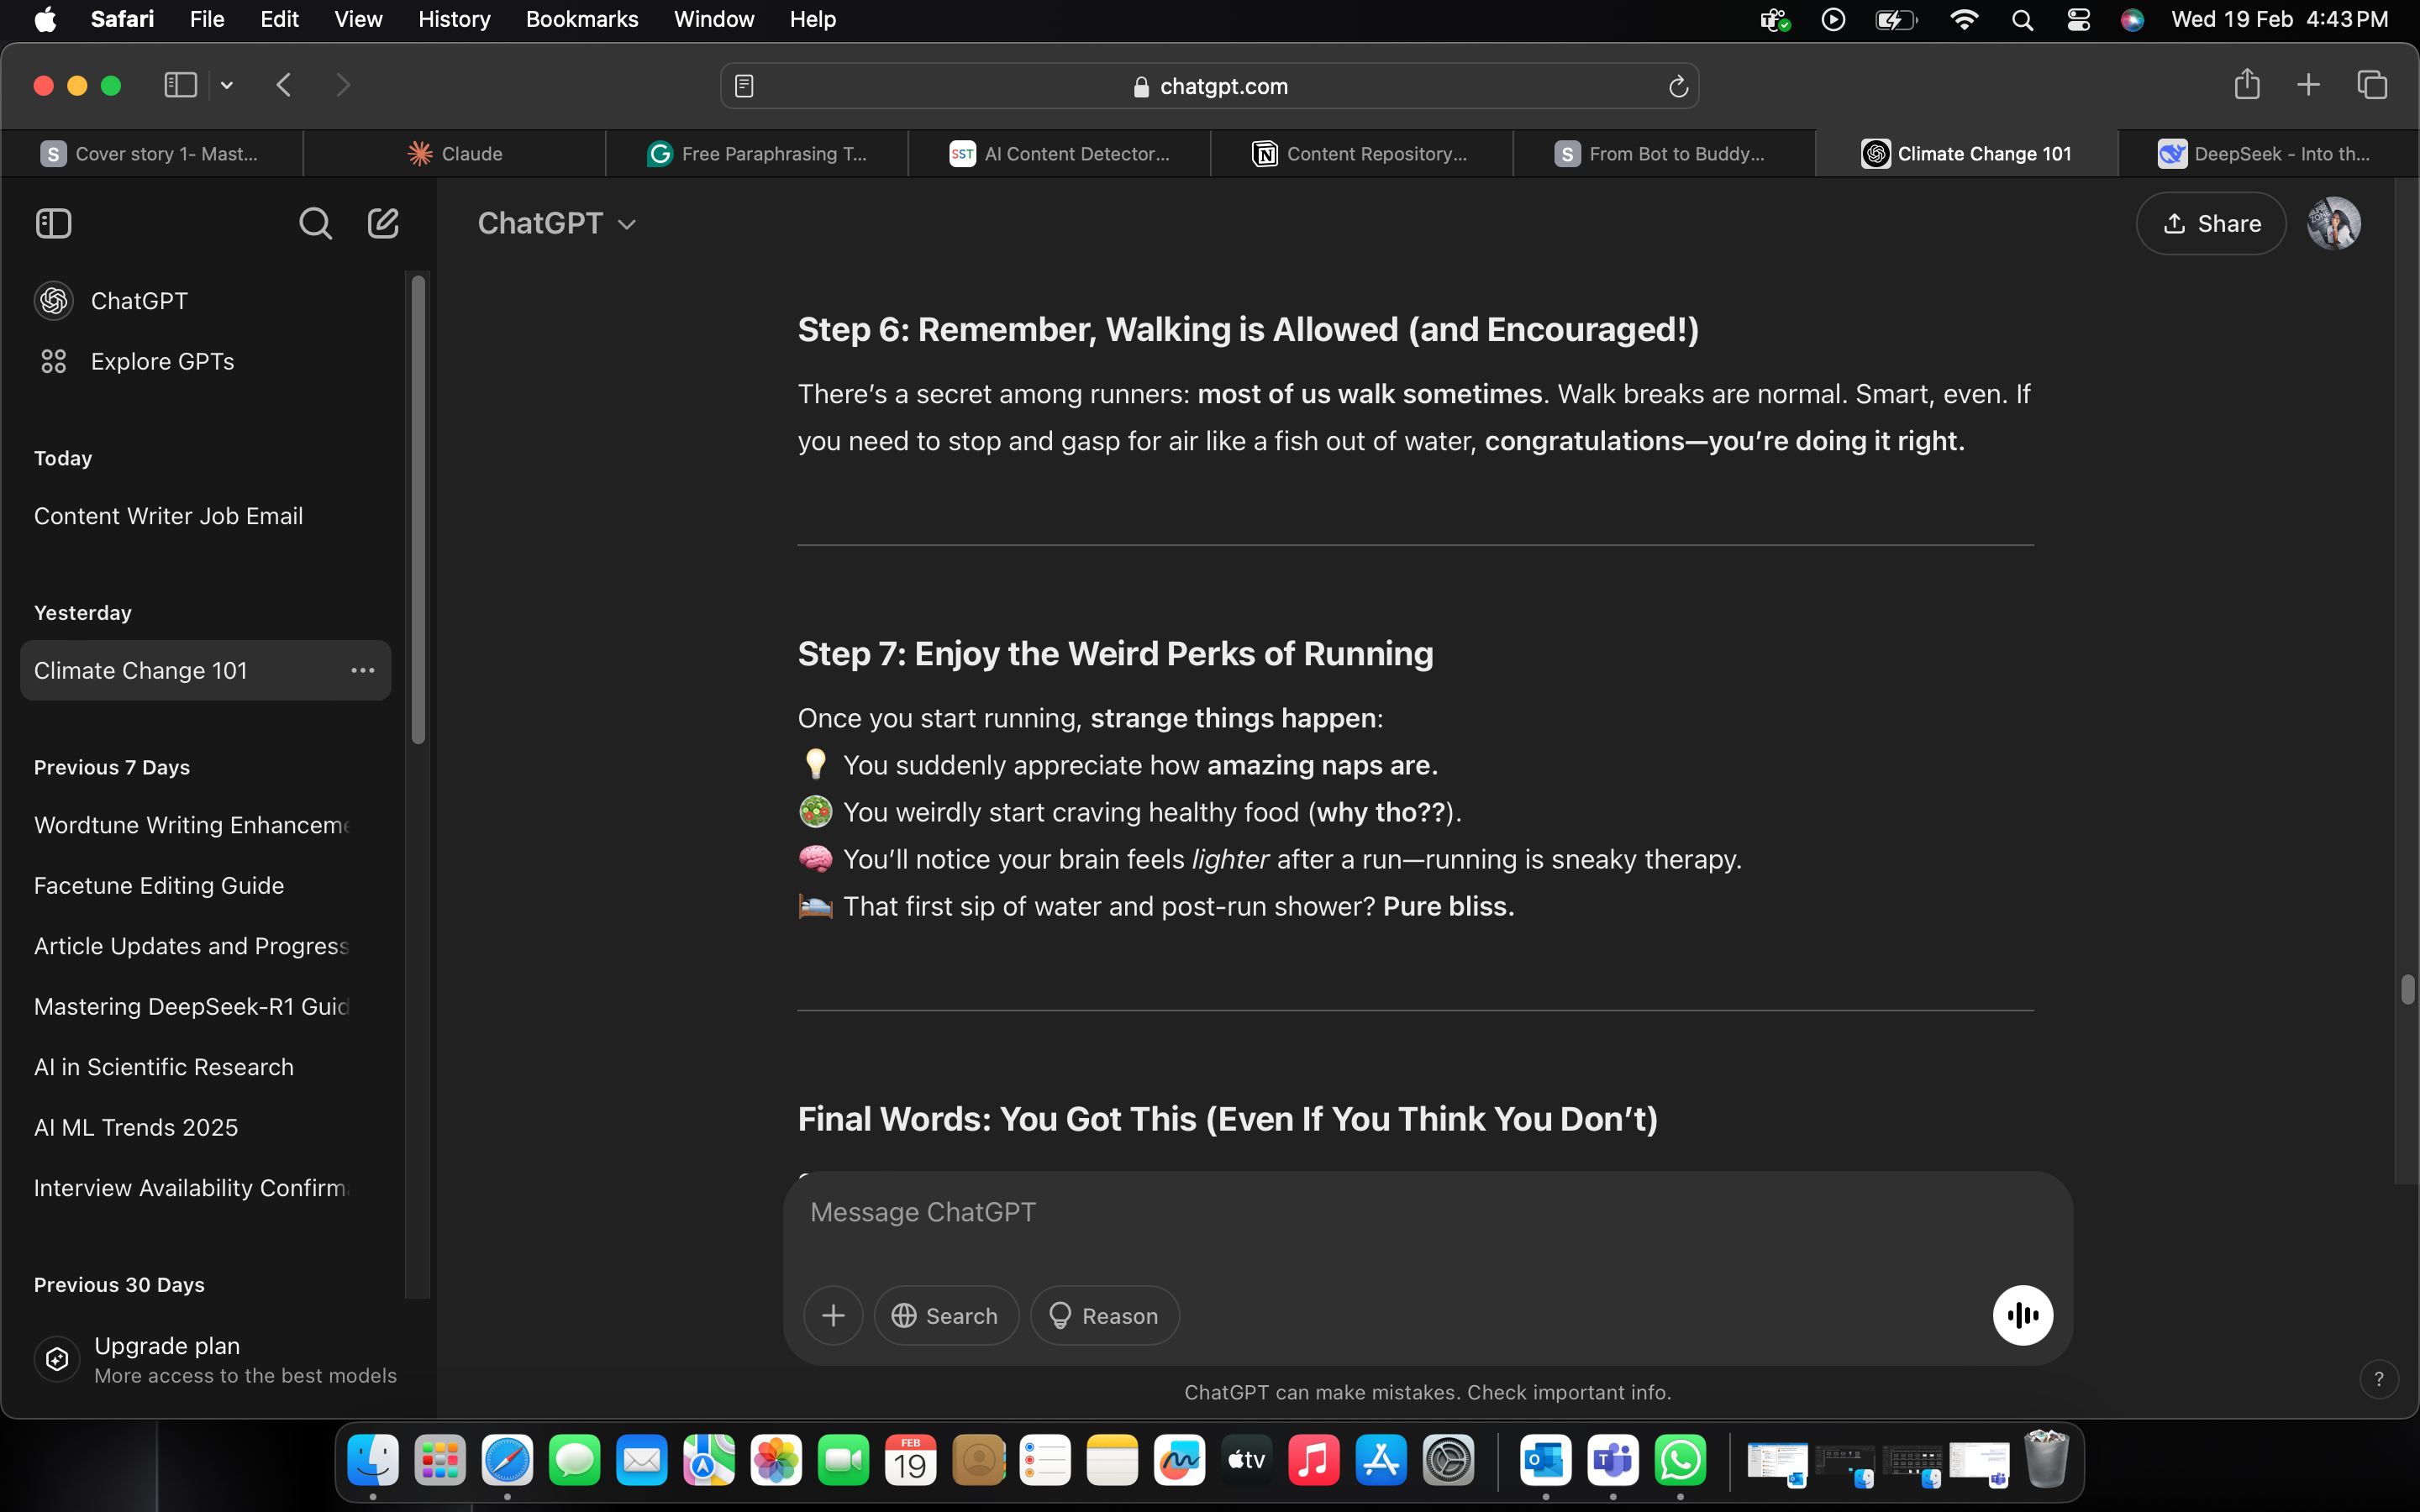Click the plus attachment icon in composer
This screenshot has height=1512, width=2420.
click(833, 1315)
